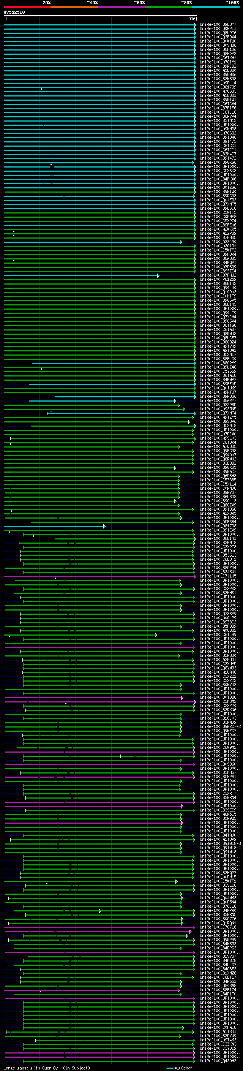The height and width of the screenshot is (1071, 243).
Task: Select the UniRef100_B9IDA6 label
Action: click(x=218, y=137)
